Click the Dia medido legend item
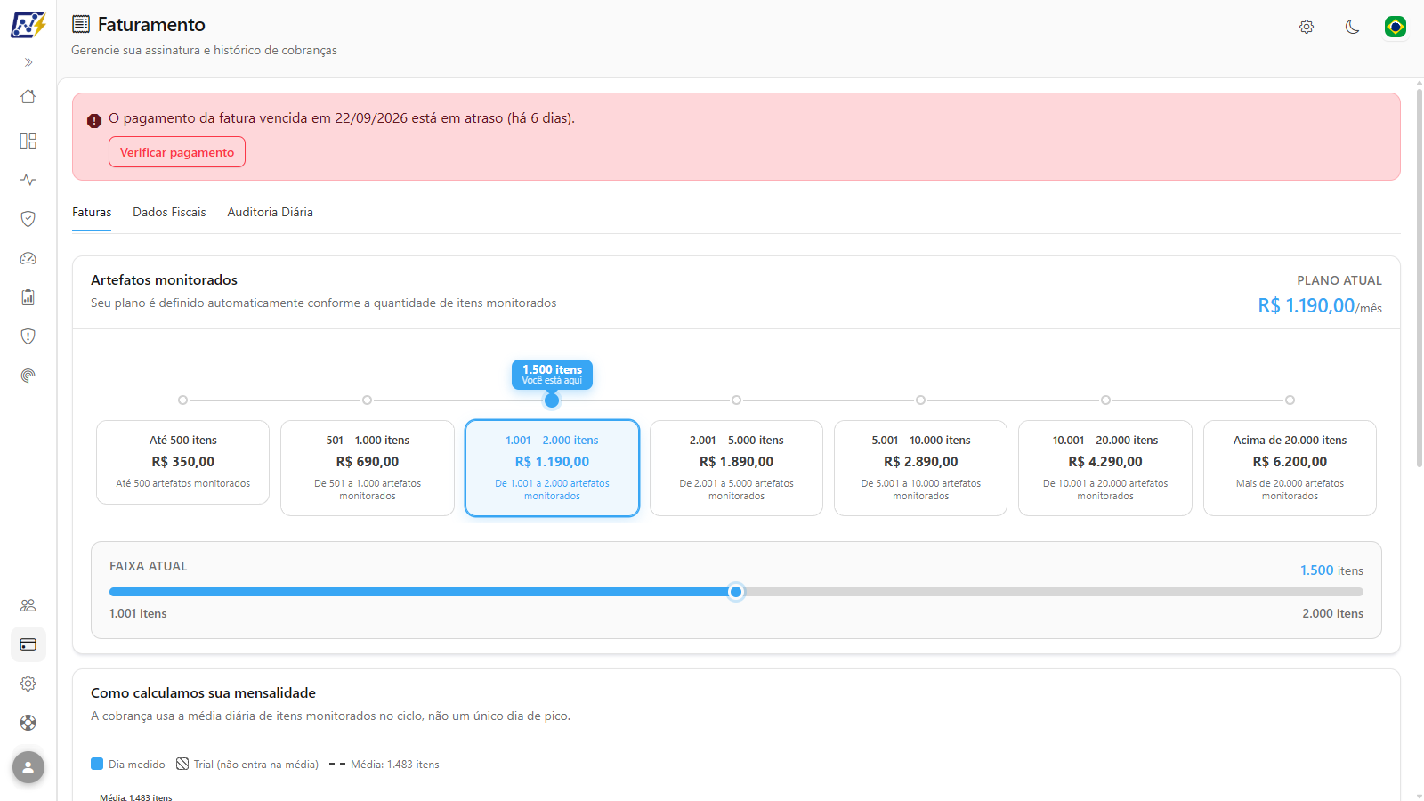This screenshot has width=1424, height=801. click(128, 765)
